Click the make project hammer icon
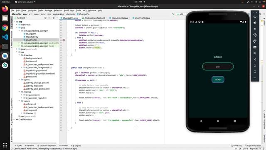266x150 pixels. [x=173, y=14]
